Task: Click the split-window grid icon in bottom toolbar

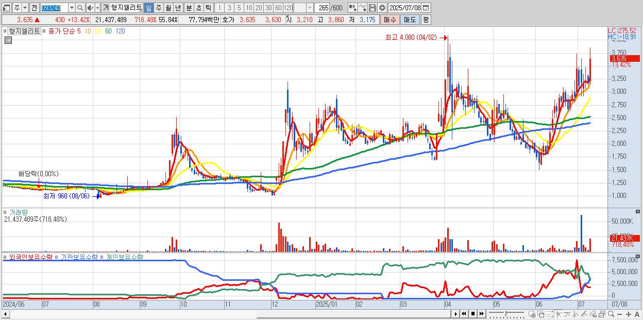Action: pyautogui.click(x=532, y=314)
